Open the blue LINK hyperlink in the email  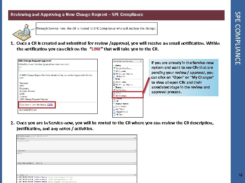click(50, 105)
